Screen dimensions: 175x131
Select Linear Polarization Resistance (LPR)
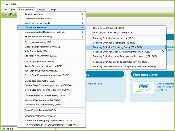click(x=126, y=33)
